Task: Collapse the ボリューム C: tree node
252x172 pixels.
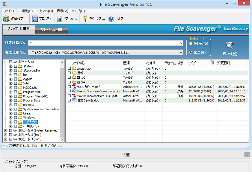Action: (5, 62)
